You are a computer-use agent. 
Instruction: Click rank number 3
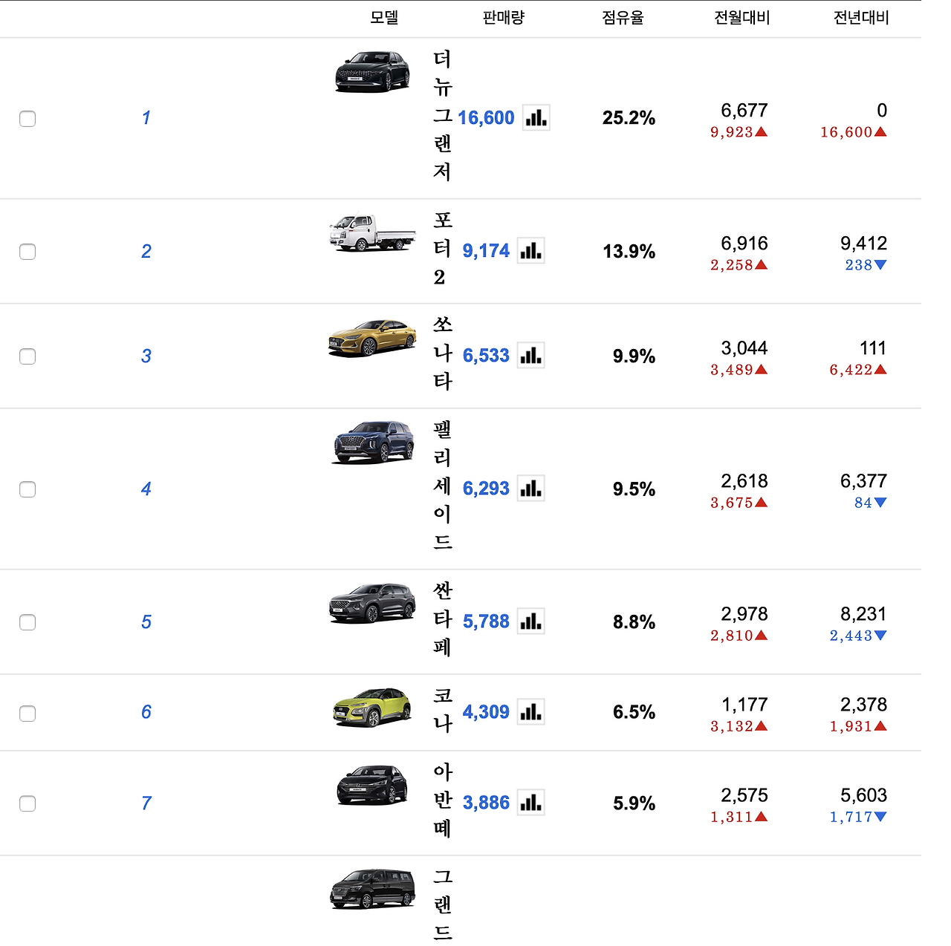coord(146,356)
